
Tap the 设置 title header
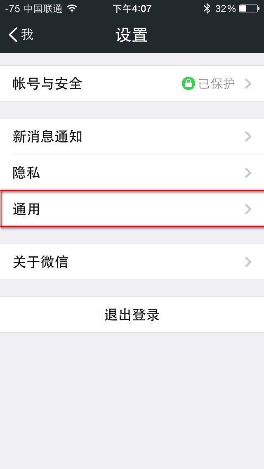tap(132, 35)
